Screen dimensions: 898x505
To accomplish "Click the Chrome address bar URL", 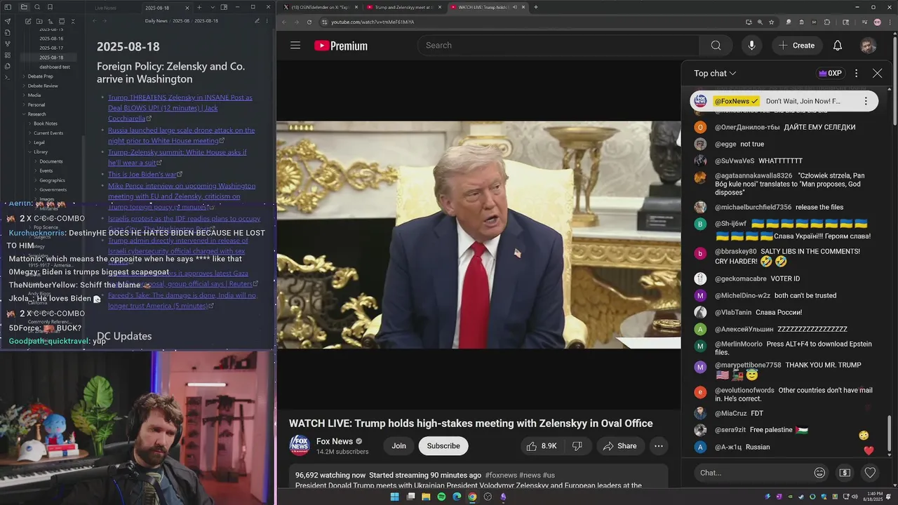I will pyautogui.click(x=373, y=22).
